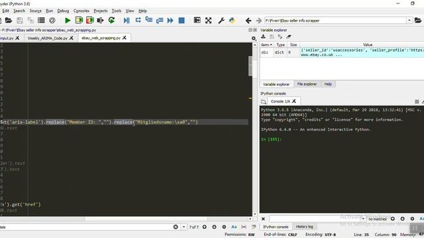
Task: Open file with the folder toolbar icon
Action: 9,20
